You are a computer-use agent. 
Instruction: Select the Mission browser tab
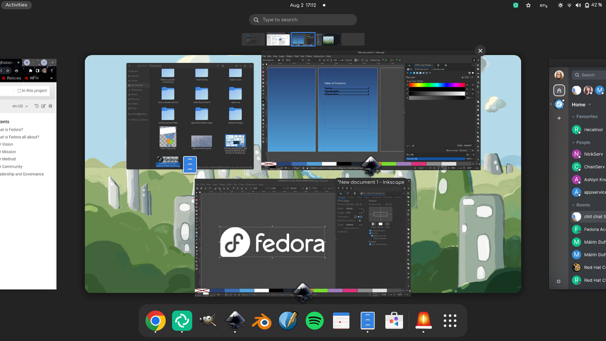[10, 62]
